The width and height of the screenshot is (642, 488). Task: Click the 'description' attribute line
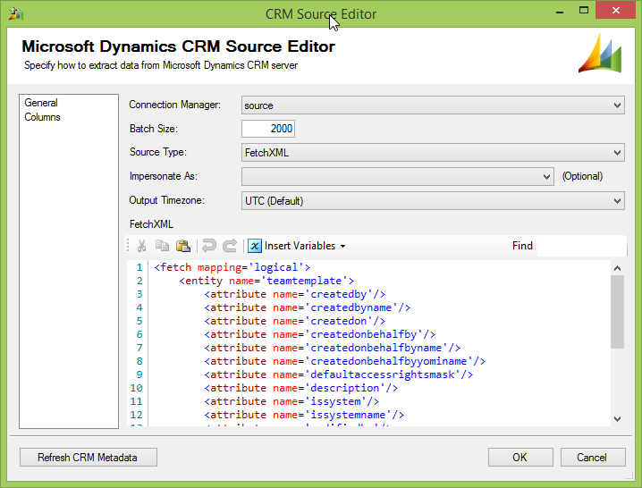click(x=301, y=388)
